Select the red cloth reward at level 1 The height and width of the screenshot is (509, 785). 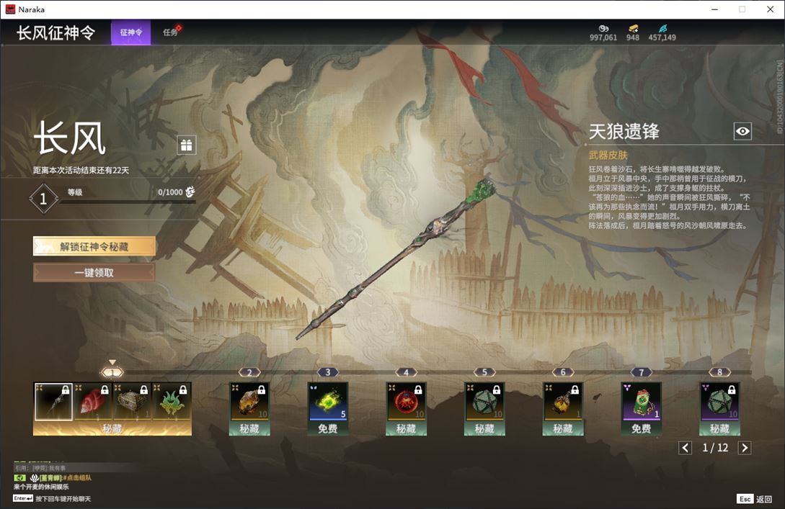tap(92, 402)
